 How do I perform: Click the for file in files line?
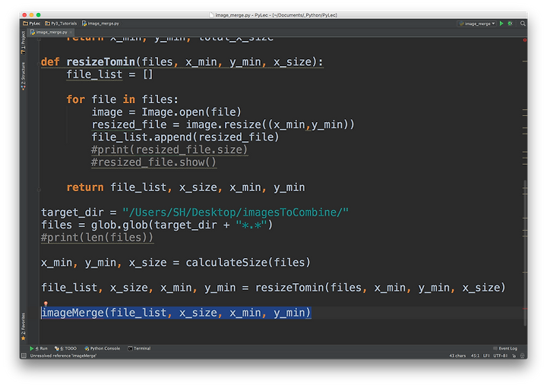click(122, 99)
